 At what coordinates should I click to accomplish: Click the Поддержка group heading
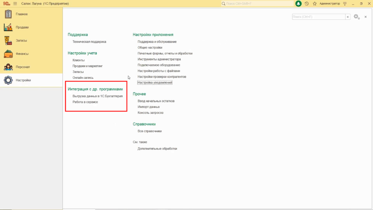[78, 35]
